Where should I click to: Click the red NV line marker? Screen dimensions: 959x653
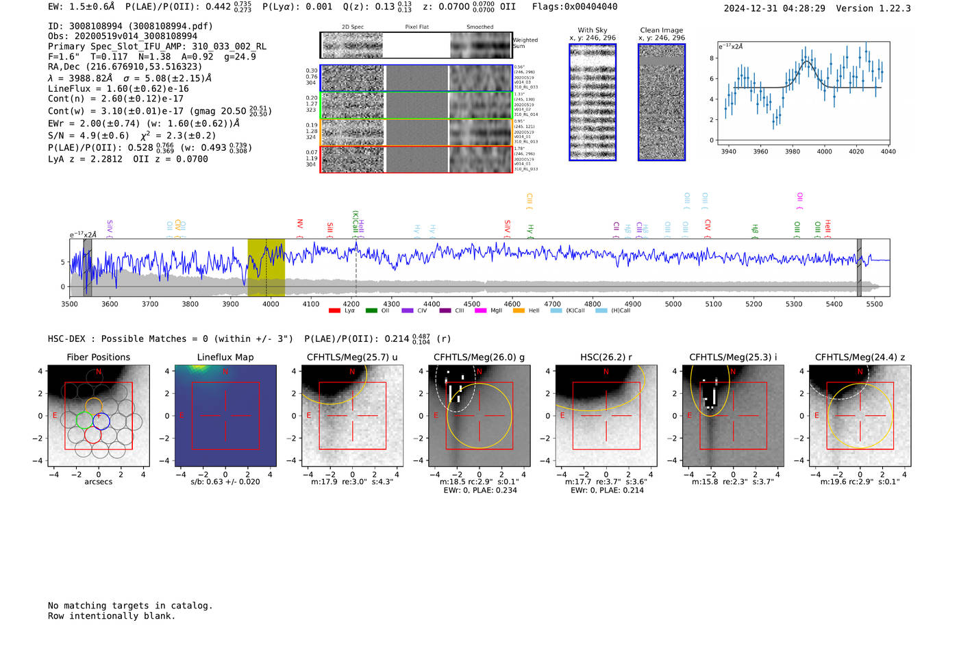(300, 227)
